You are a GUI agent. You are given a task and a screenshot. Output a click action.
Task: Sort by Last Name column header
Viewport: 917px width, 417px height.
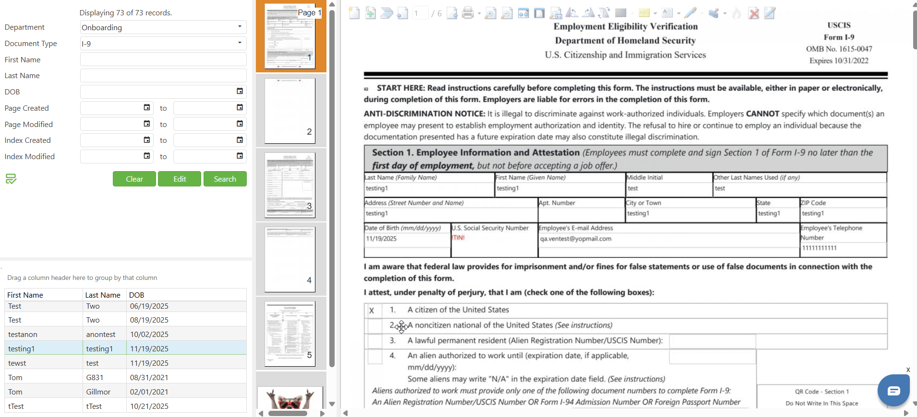[x=104, y=295]
